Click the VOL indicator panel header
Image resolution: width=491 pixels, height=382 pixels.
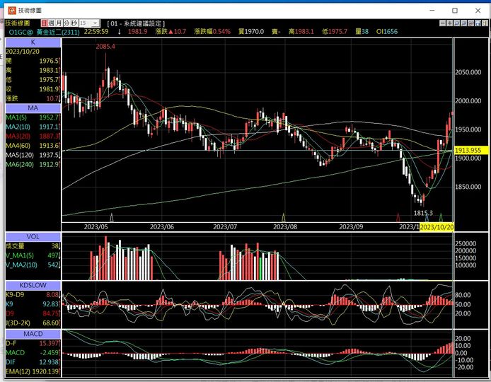coord(33,237)
